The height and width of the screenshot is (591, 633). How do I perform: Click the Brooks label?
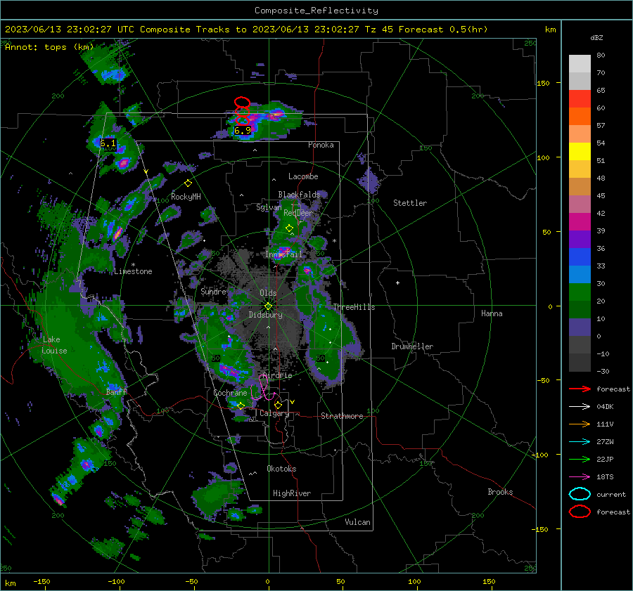[500, 492]
